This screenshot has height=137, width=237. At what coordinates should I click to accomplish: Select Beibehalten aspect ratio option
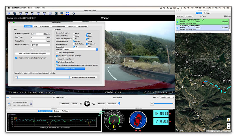pyautogui.click(x=74, y=44)
